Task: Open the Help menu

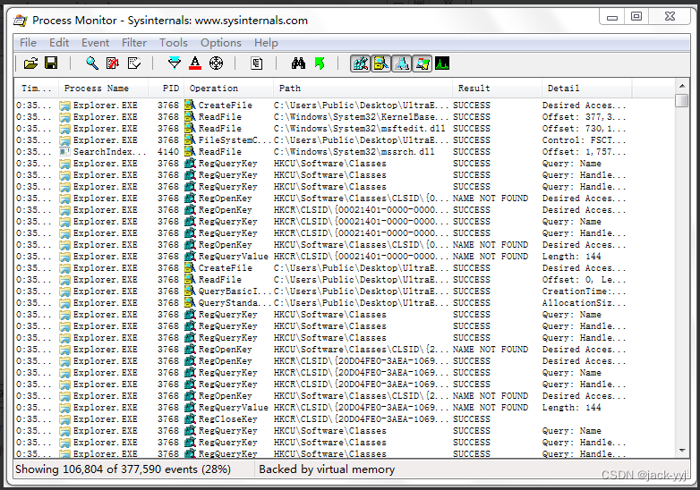Action: pyautogui.click(x=266, y=43)
